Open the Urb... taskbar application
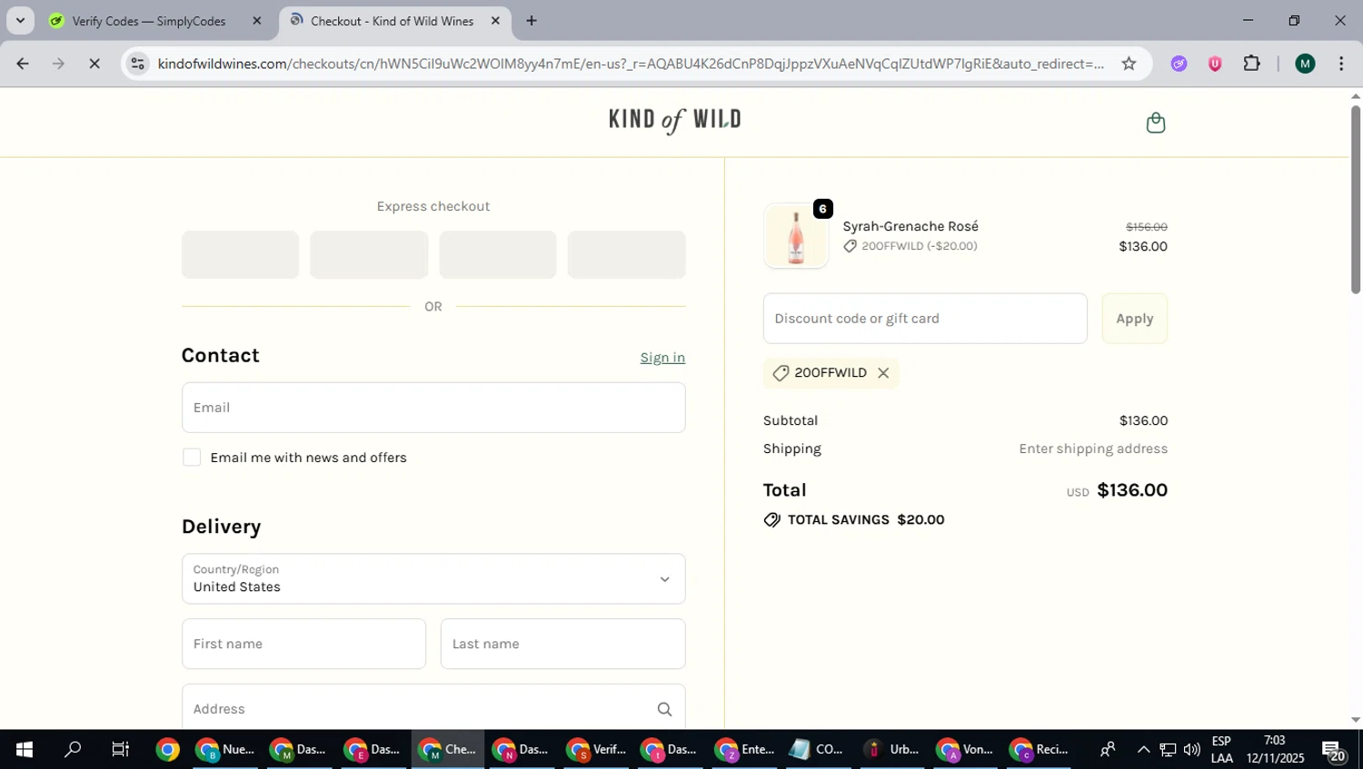 coord(892,749)
